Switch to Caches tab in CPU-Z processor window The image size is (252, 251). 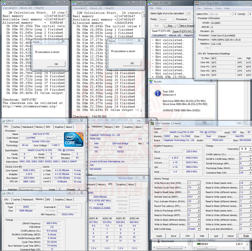(16, 127)
